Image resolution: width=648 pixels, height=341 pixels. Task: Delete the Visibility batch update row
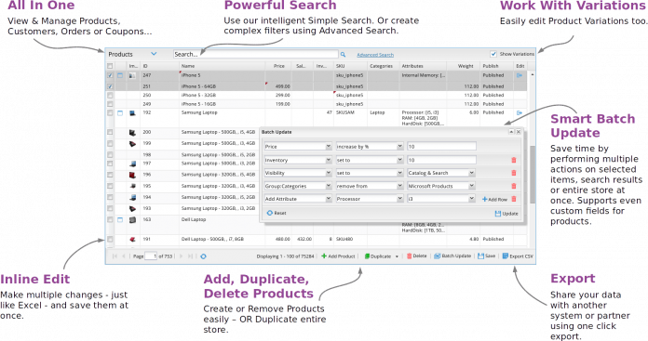tap(514, 173)
